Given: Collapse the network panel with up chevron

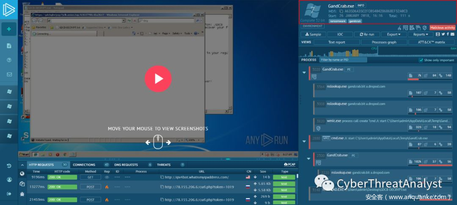Looking at the screenshot, I should click(x=22, y=165).
